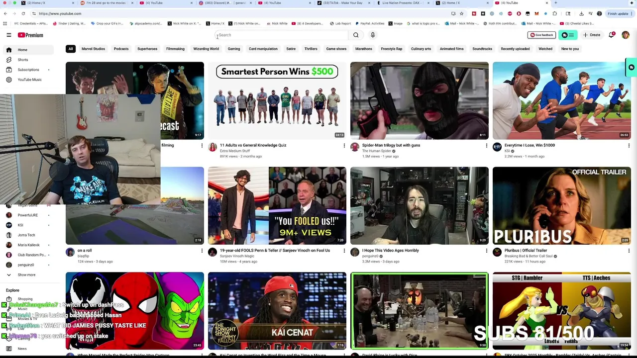Screen dimensions: 637x358
Task: Select the Gaming chip
Action: click(x=234, y=49)
